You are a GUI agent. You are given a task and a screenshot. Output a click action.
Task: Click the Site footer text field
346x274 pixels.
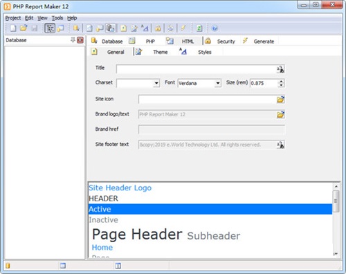(207, 145)
